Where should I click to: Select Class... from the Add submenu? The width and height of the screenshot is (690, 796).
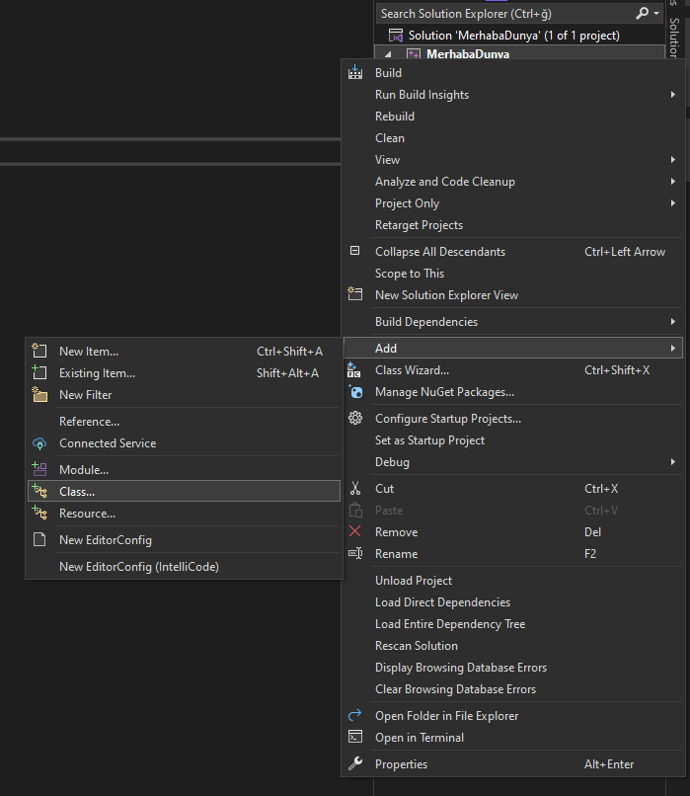(x=77, y=492)
